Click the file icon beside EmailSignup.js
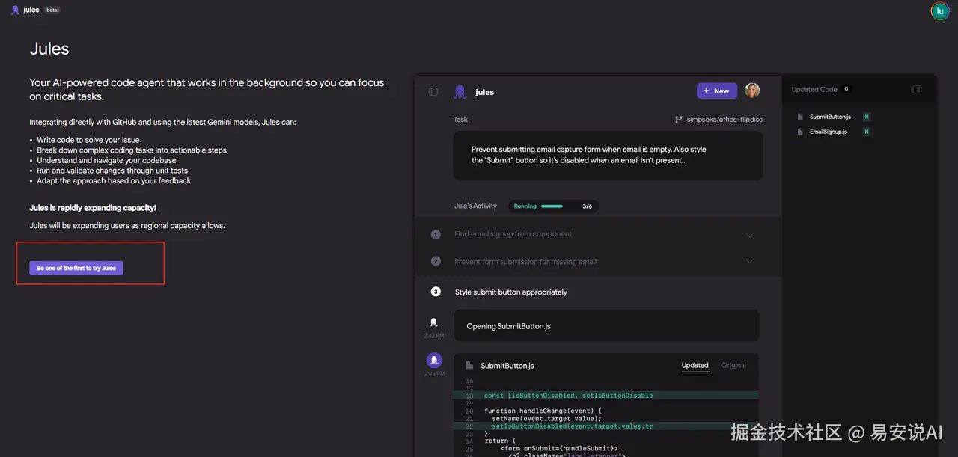Screen dimensions: 958x457 pyautogui.click(x=800, y=132)
